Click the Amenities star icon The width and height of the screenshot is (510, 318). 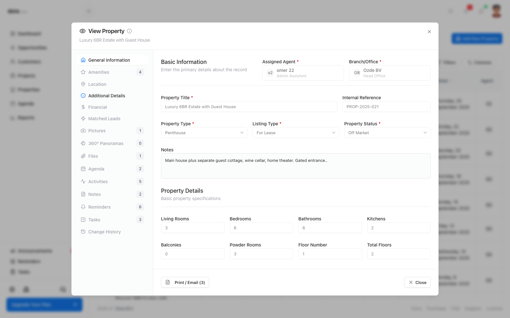tap(83, 72)
